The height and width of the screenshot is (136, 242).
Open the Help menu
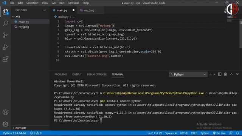[85, 3]
